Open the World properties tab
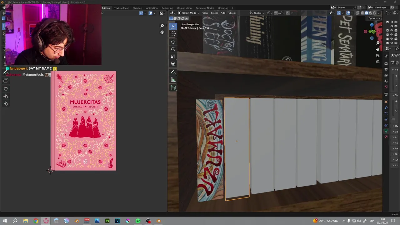The width and height of the screenshot is (400, 225). point(386,87)
